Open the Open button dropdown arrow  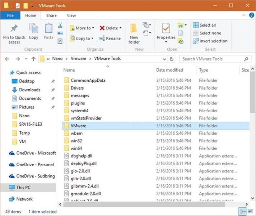click(x=186, y=25)
